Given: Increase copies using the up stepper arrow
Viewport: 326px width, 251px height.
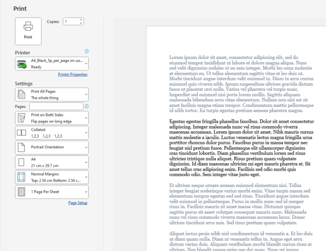Looking at the screenshot, I should (x=81, y=20).
